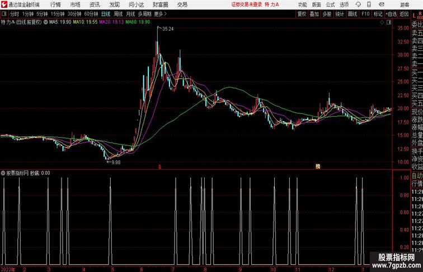
Task: Click the 2022年 date axis label
Action: (x=8, y=269)
